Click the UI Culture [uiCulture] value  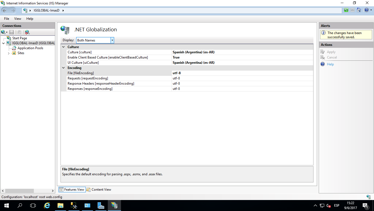[242, 63]
